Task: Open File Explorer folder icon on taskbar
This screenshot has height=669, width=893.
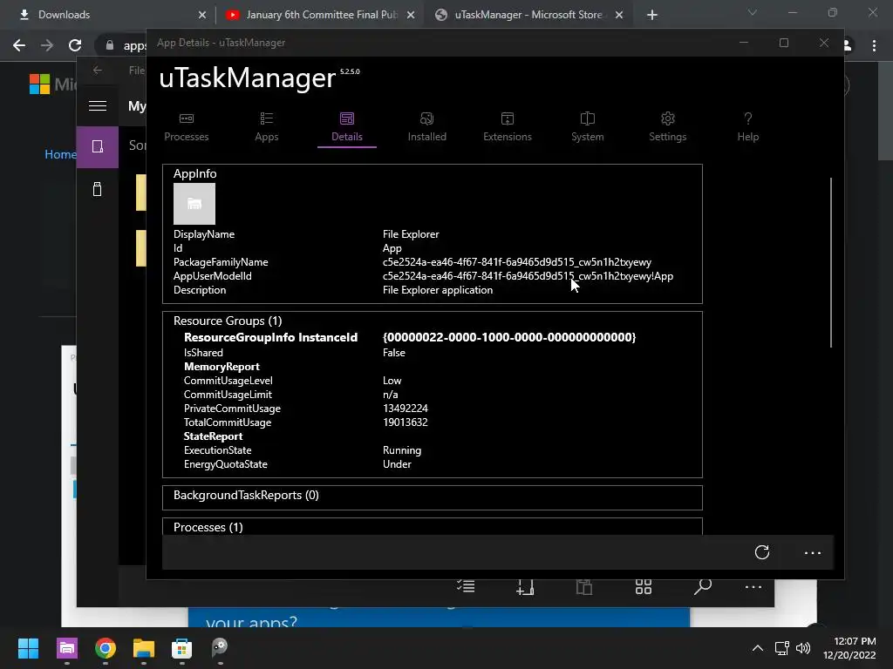Action: (144, 648)
